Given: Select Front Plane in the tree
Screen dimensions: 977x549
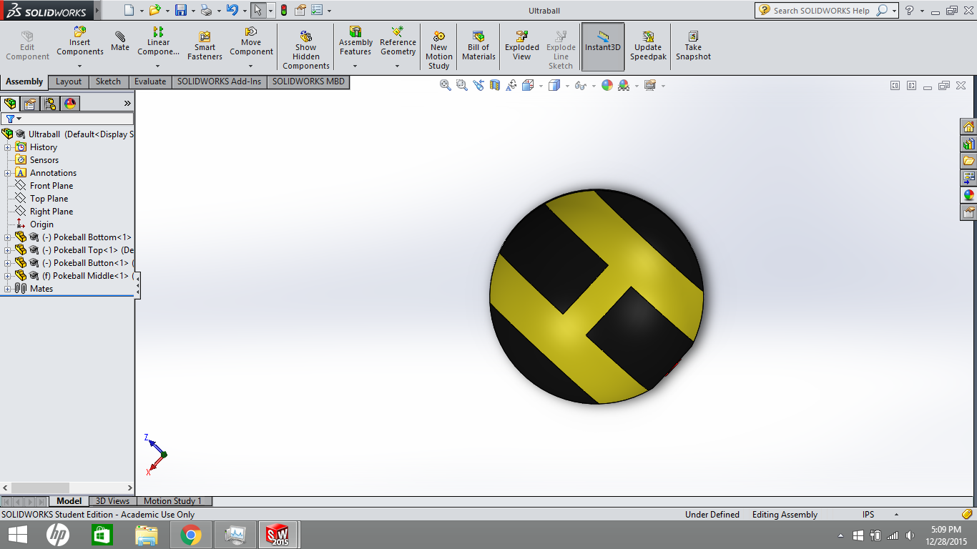Looking at the screenshot, I should pos(51,186).
